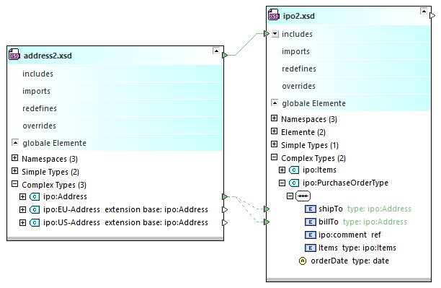
Task: Click the complex type icon of ipo:EU-Address
Action: [35, 209]
